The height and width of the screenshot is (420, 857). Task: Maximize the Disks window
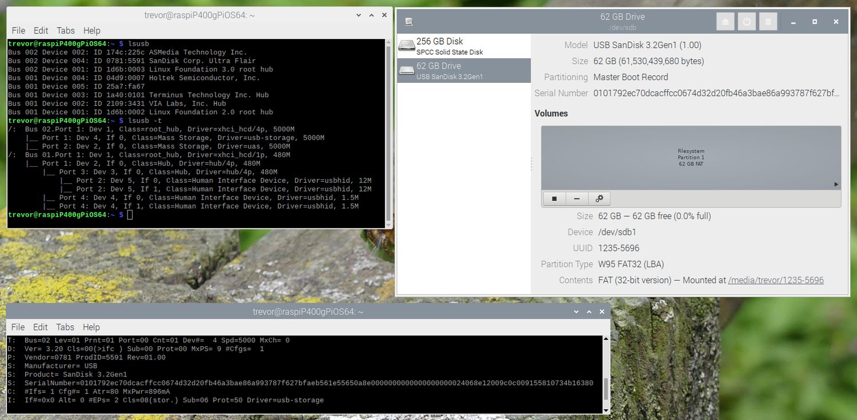click(815, 22)
